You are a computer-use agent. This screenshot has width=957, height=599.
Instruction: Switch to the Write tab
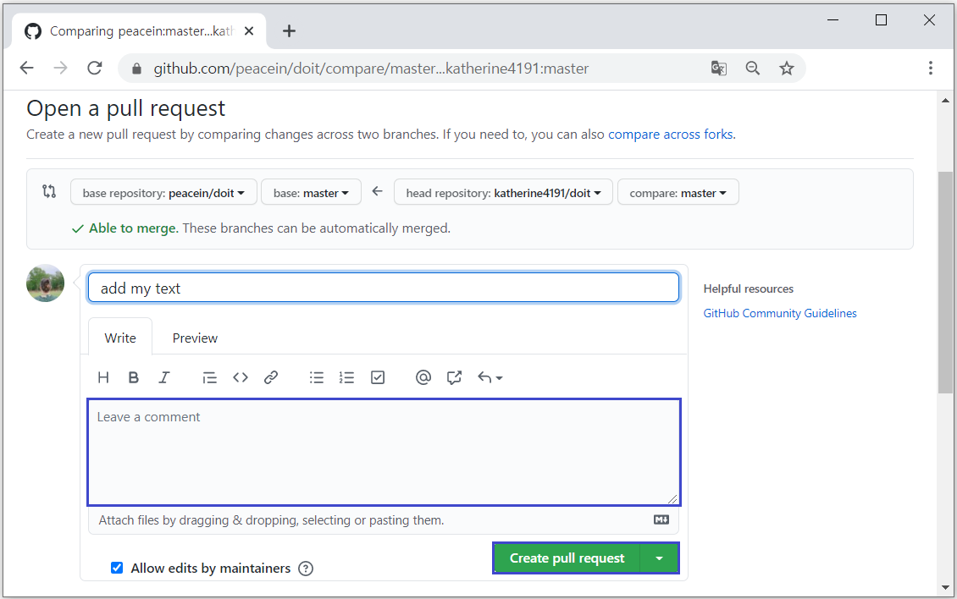click(x=120, y=338)
